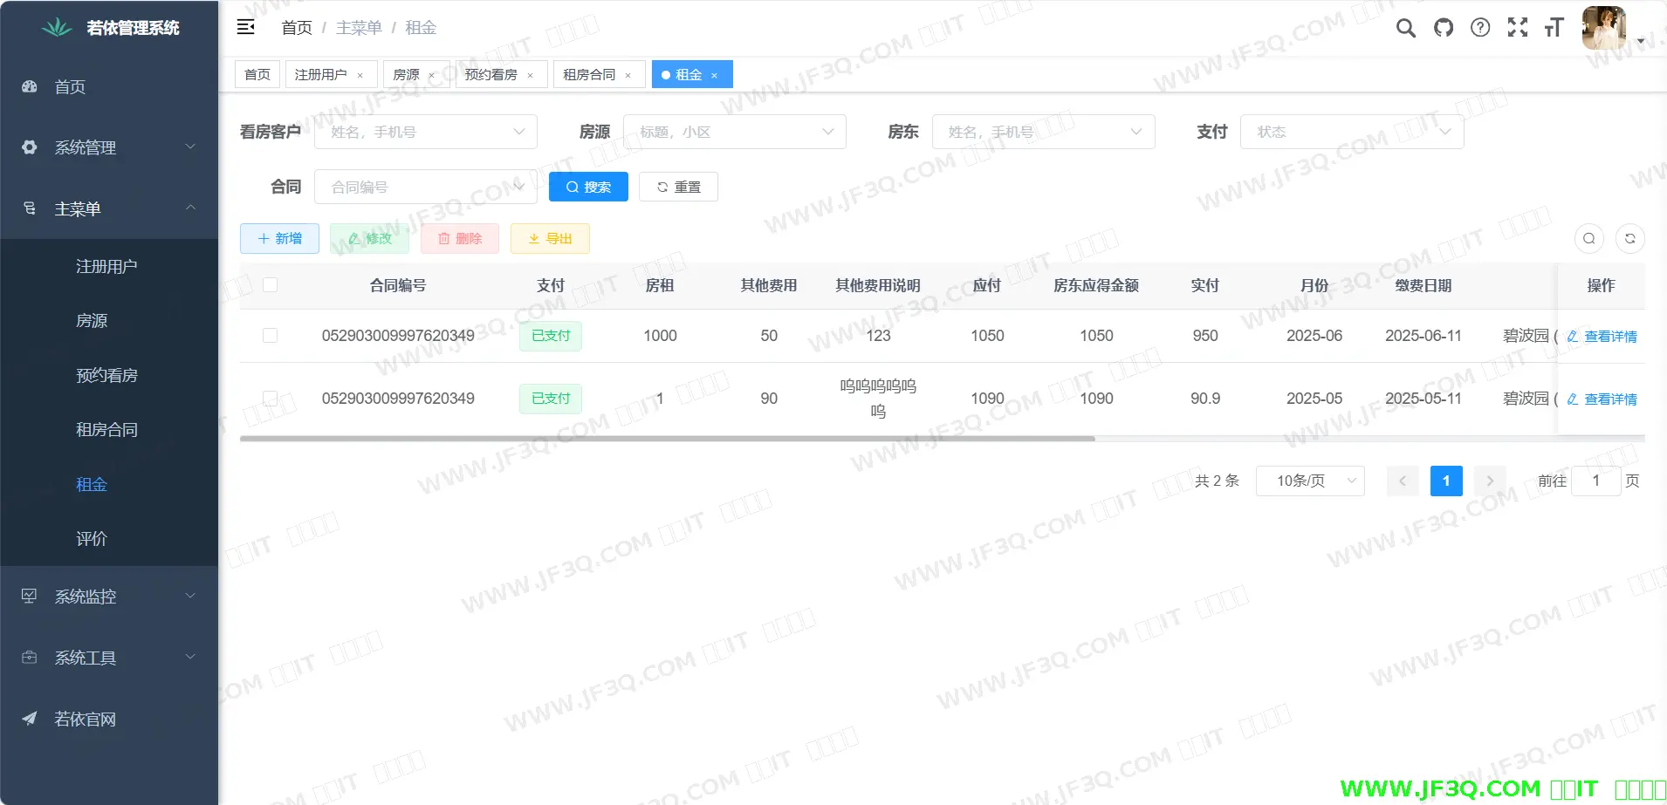
Task: Toggle fullscreen mode icon
Action: coord(1518,28)
